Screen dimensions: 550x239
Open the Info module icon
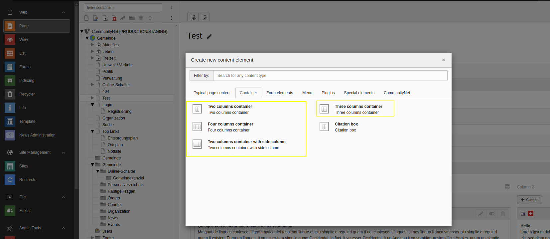click(10, 108)
